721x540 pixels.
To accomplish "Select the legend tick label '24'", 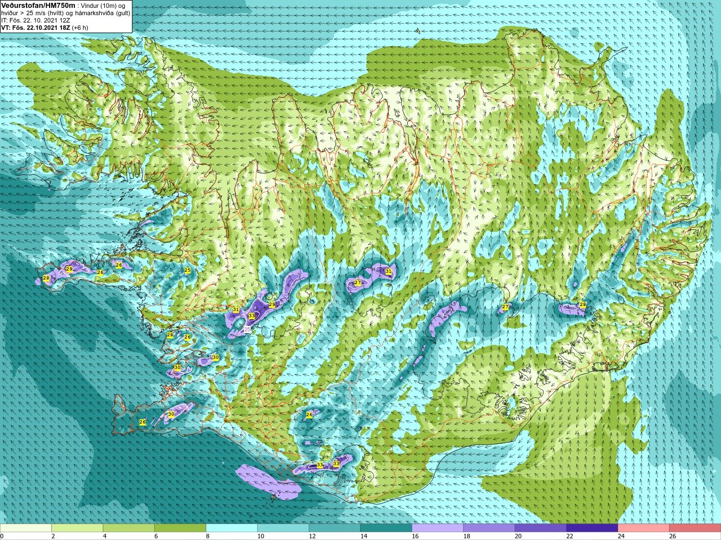I will tap(621, 536).
